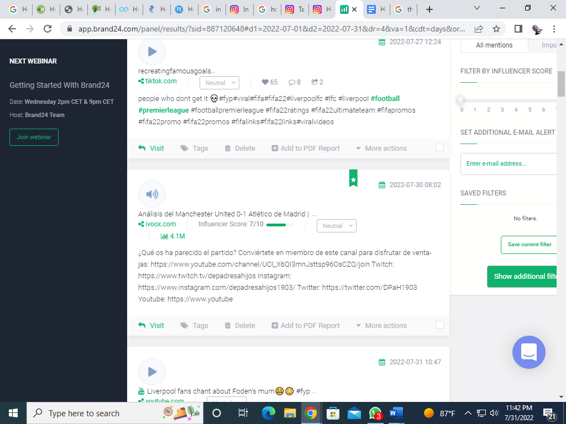Add TikTok mention to PDF Report
The image size is (566, 424).
306,148
